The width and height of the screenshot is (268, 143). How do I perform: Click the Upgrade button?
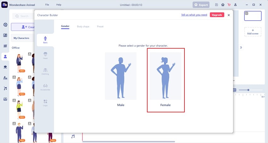(x=217, y=15)
